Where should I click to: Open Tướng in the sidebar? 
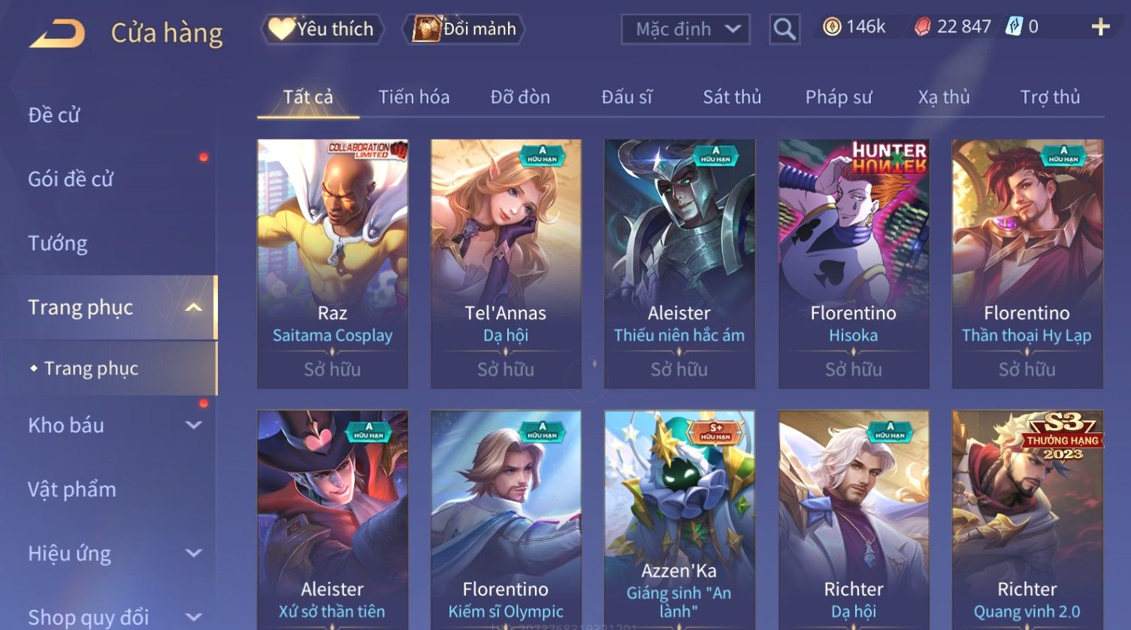pos(58,243)
